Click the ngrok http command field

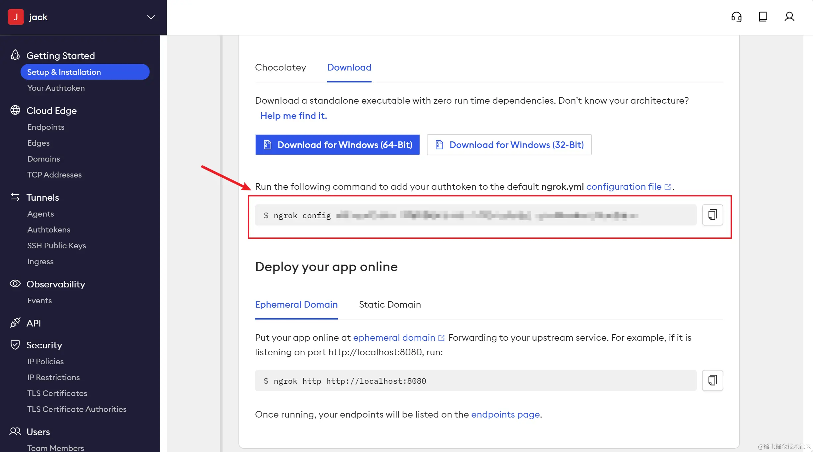pos(476,381)
